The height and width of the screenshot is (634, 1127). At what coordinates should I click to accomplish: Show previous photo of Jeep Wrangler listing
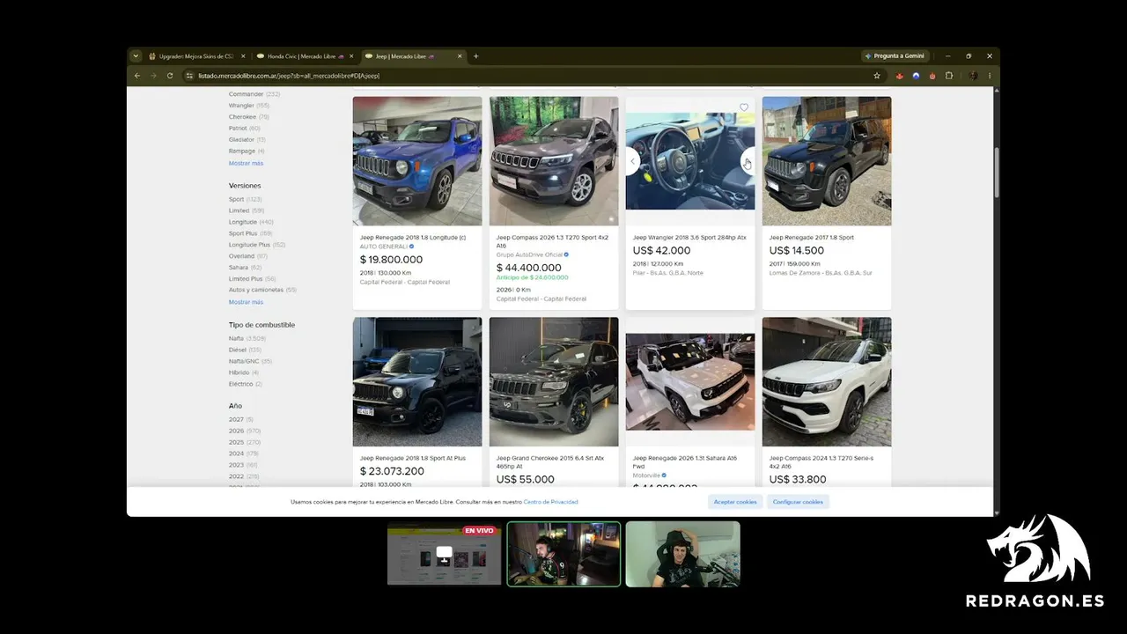(x=632, y=161)
